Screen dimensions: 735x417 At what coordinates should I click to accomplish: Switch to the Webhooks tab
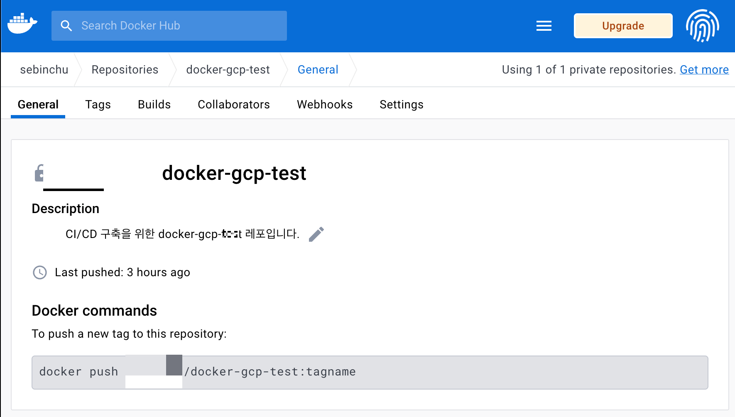tap(325, 105)
